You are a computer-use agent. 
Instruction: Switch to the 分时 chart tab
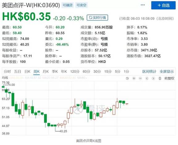pos(7,71)
